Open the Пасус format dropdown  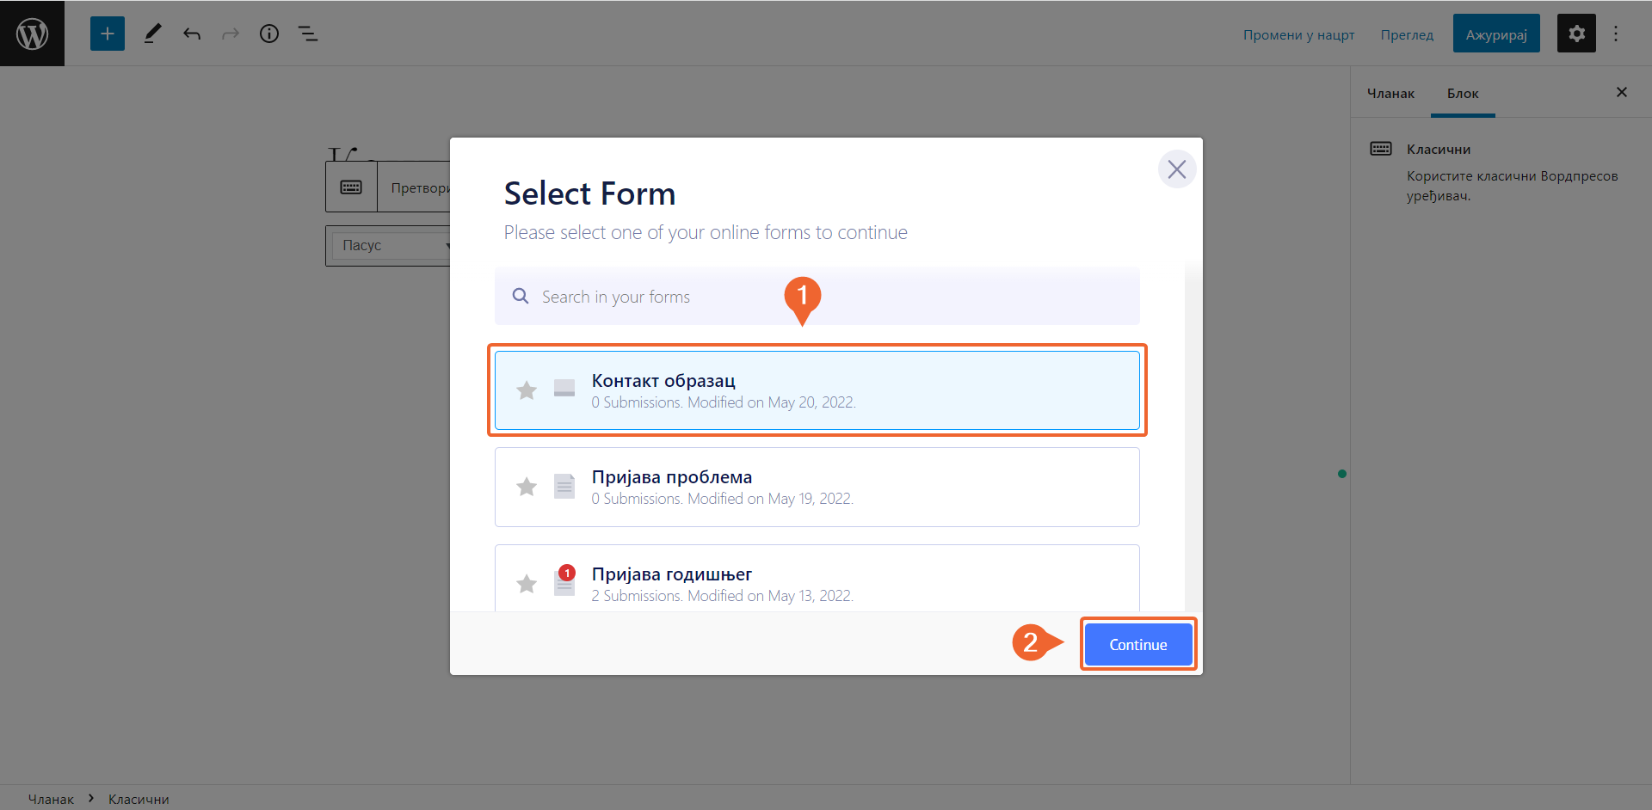pyautogui.click(x=391, y=246)
